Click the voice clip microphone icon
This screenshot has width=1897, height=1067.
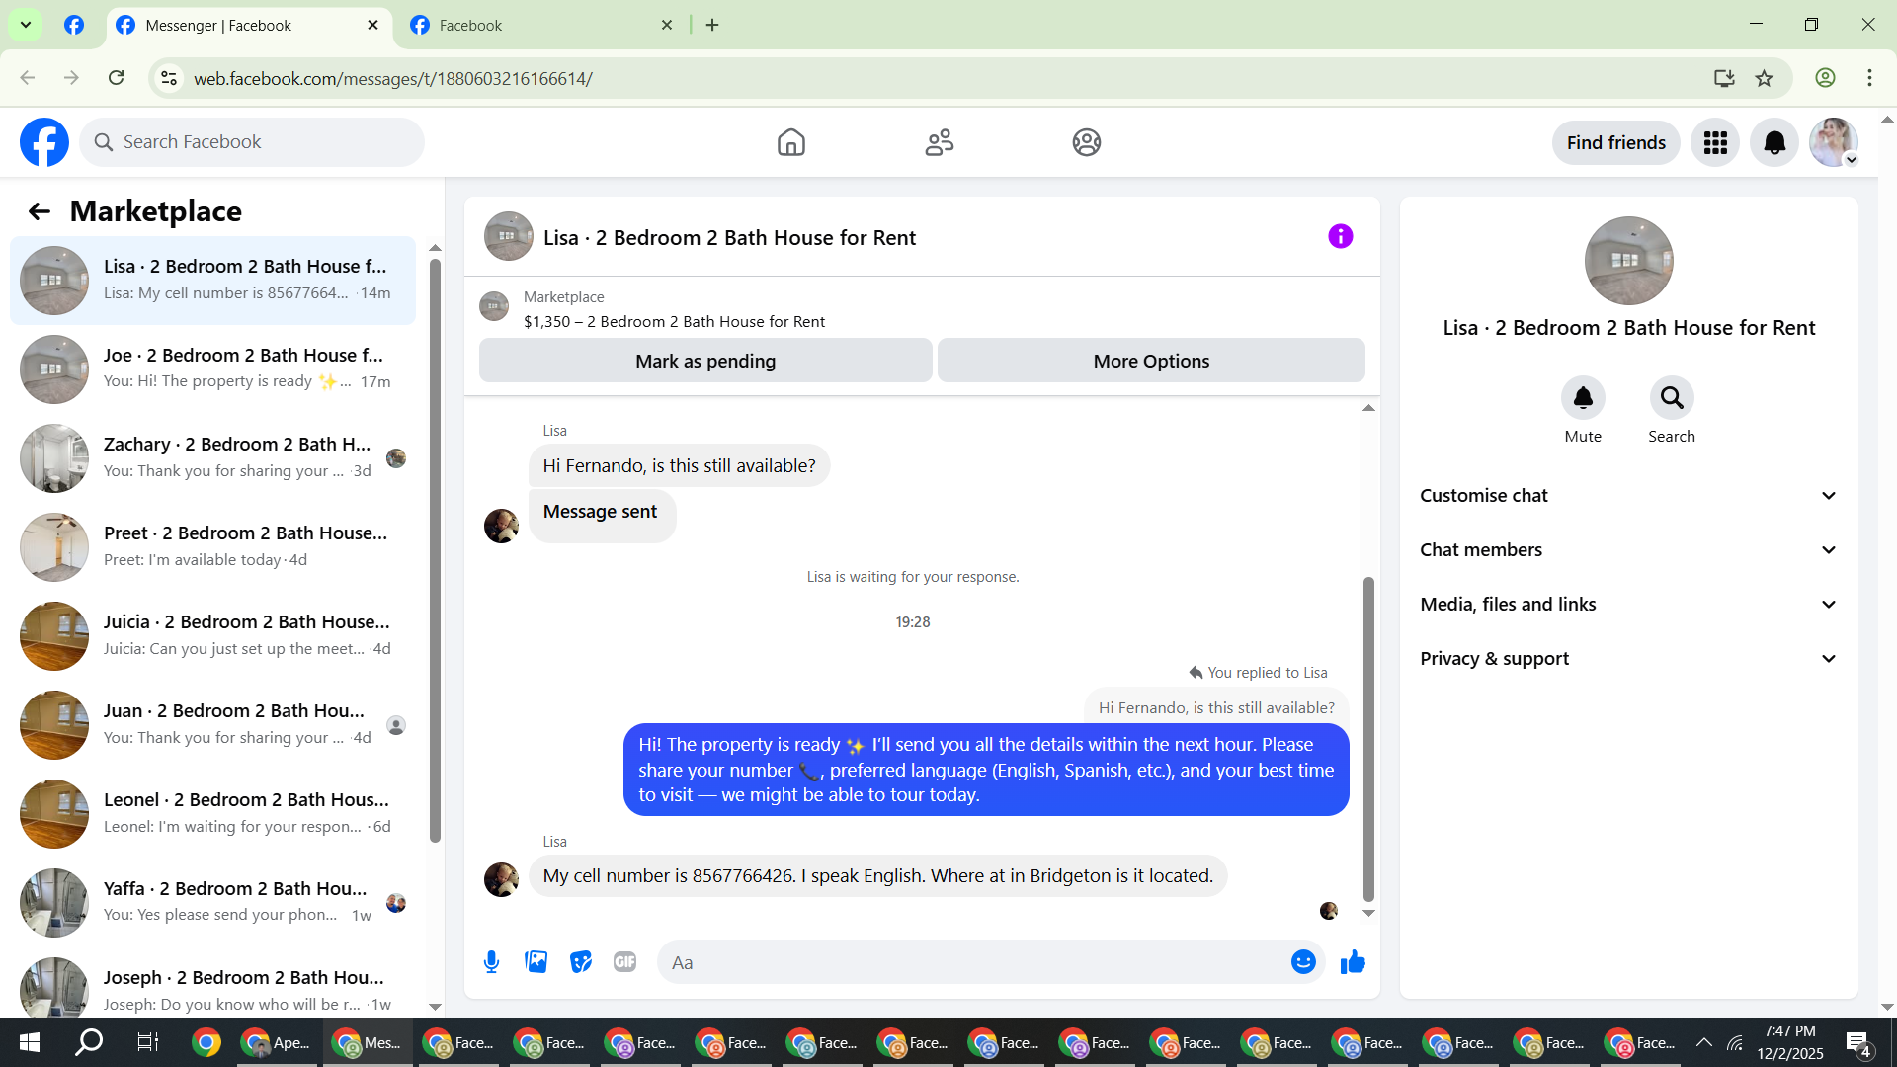click(x=491, y=962)
